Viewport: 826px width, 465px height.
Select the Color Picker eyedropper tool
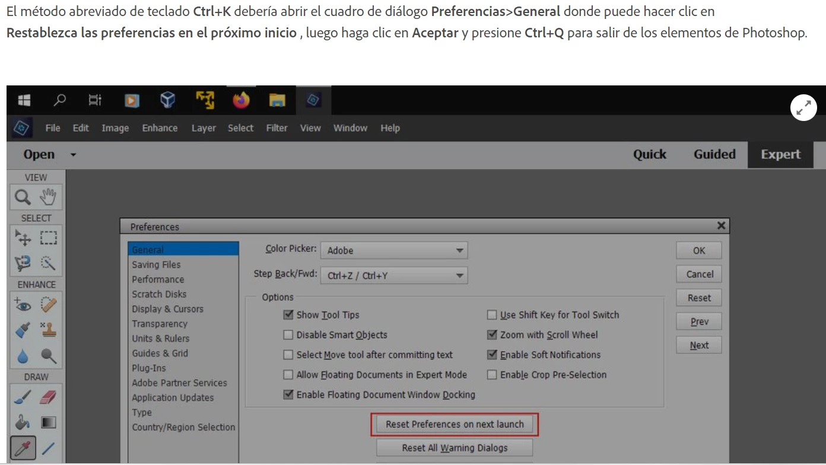23,448
